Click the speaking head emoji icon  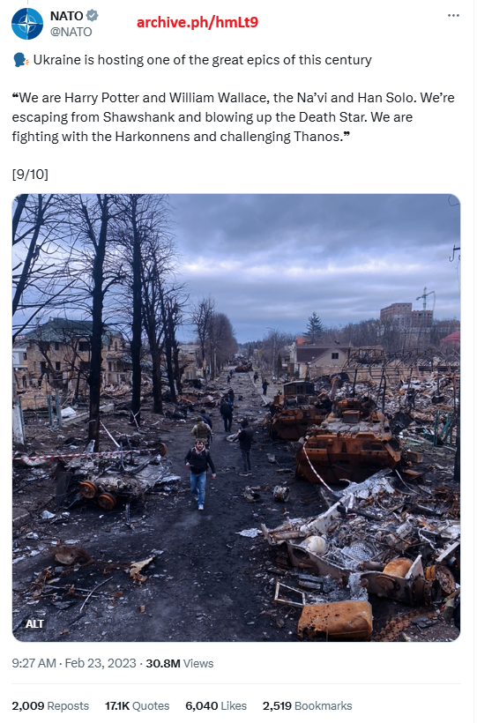21,61
